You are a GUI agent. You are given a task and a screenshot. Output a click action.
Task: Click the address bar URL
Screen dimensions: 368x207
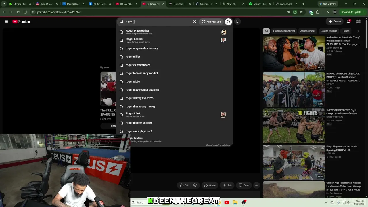click(59, 12)
